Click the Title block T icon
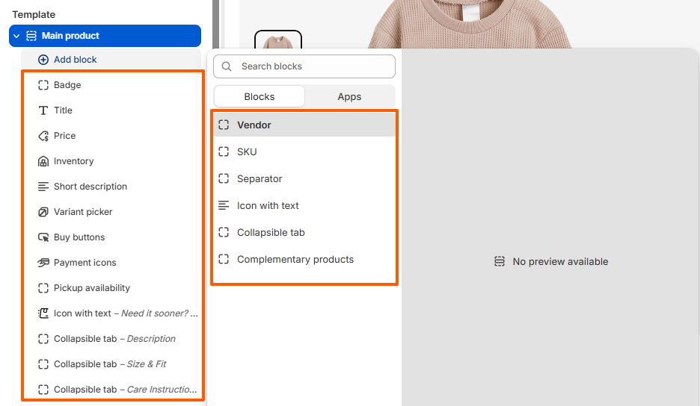700x406 pixels. click(43, 110)
